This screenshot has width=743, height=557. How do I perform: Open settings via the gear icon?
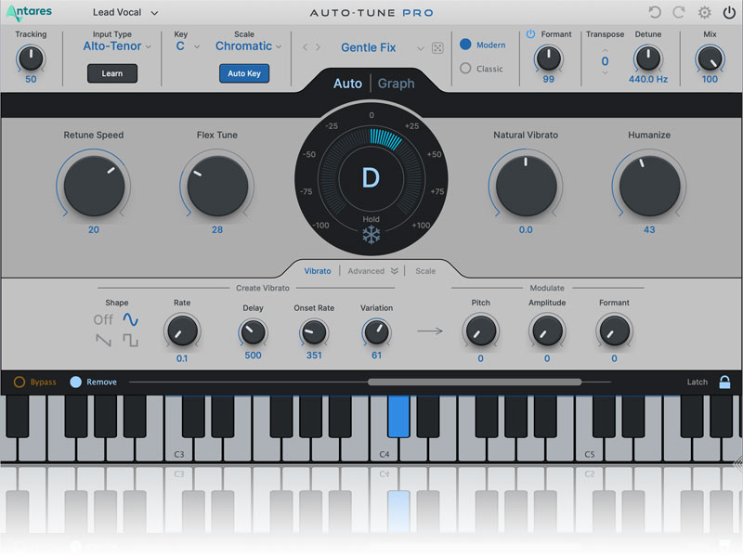pyautogui.click(x=704, y=13)
